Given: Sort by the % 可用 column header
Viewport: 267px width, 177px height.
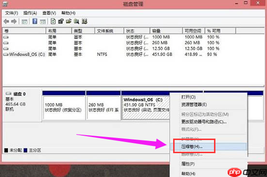Looking at the screenshot, I should coord(220,31).
